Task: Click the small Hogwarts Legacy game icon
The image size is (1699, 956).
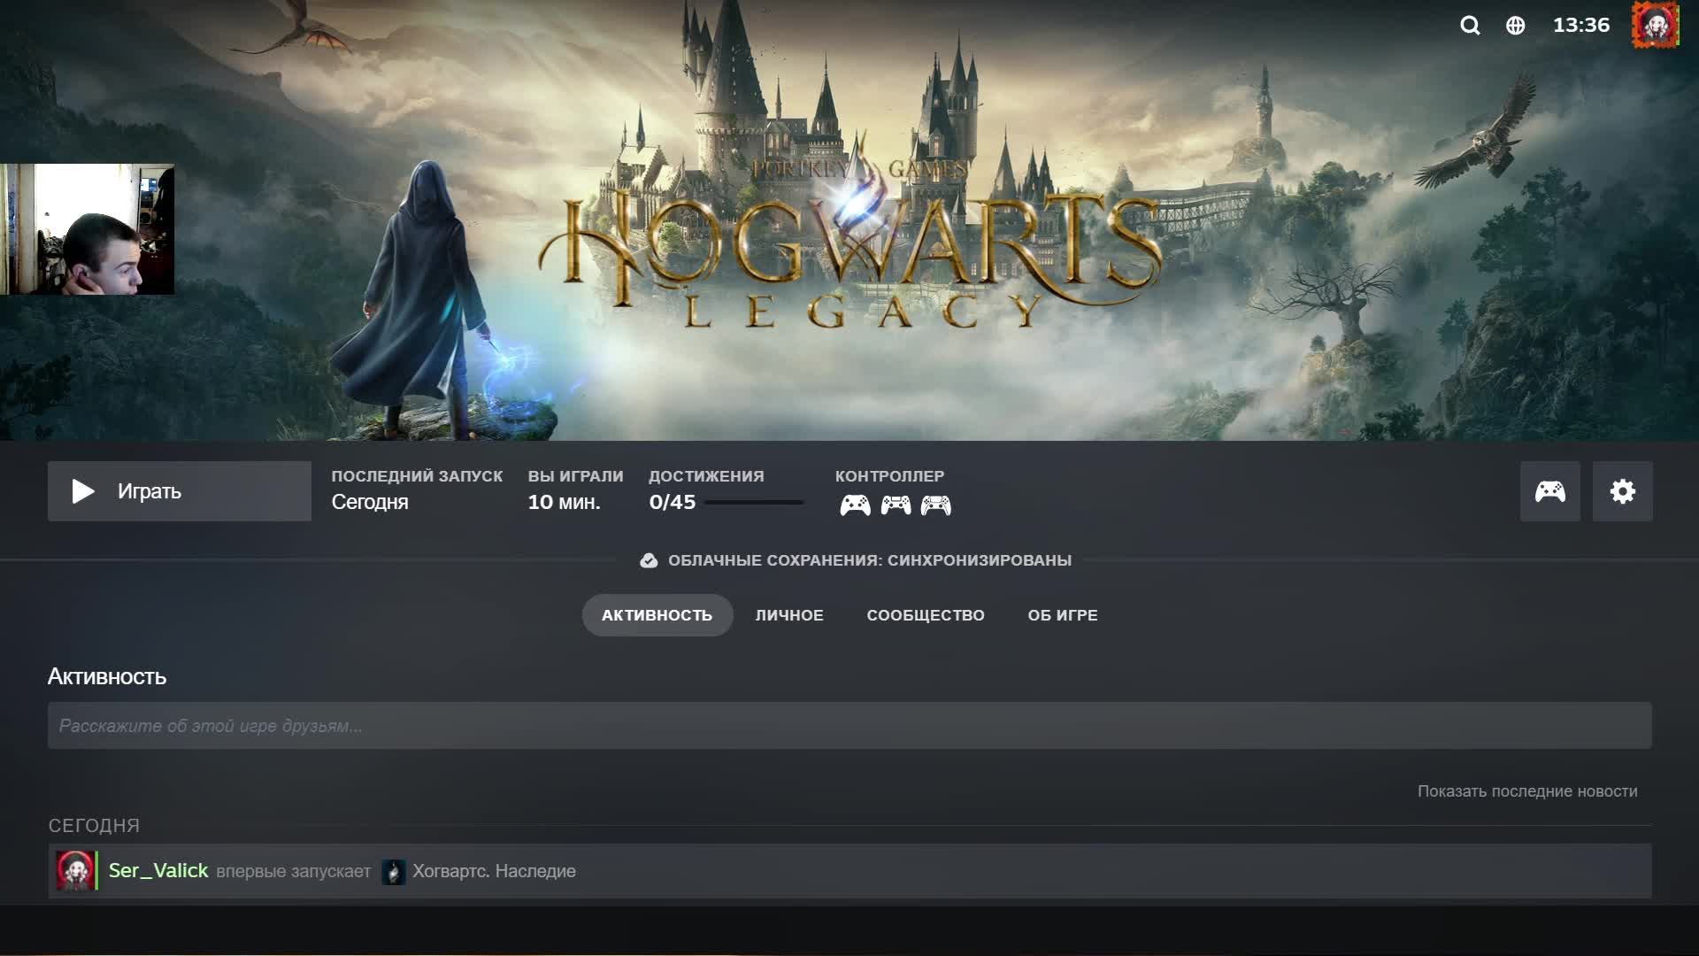Action: pos(393,872)
